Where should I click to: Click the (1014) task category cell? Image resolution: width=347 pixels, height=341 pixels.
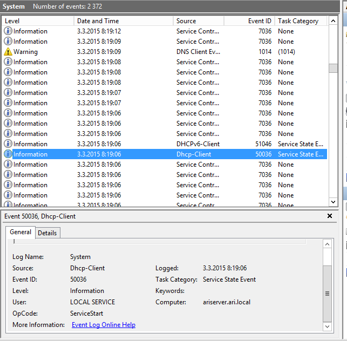tap(287, 52)
